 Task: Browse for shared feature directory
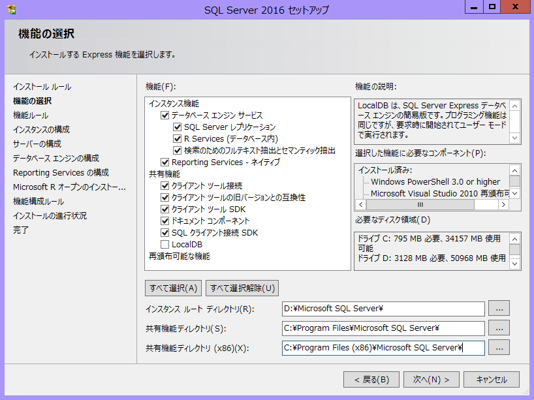tap(499, 328)
